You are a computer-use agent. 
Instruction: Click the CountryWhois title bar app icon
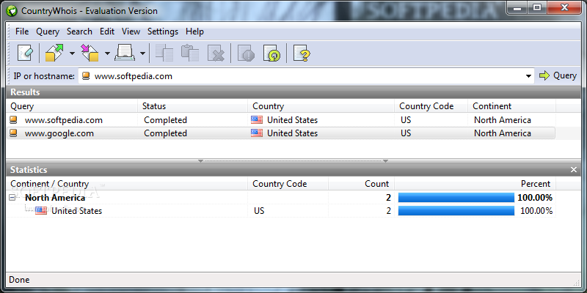pos(12,11)
